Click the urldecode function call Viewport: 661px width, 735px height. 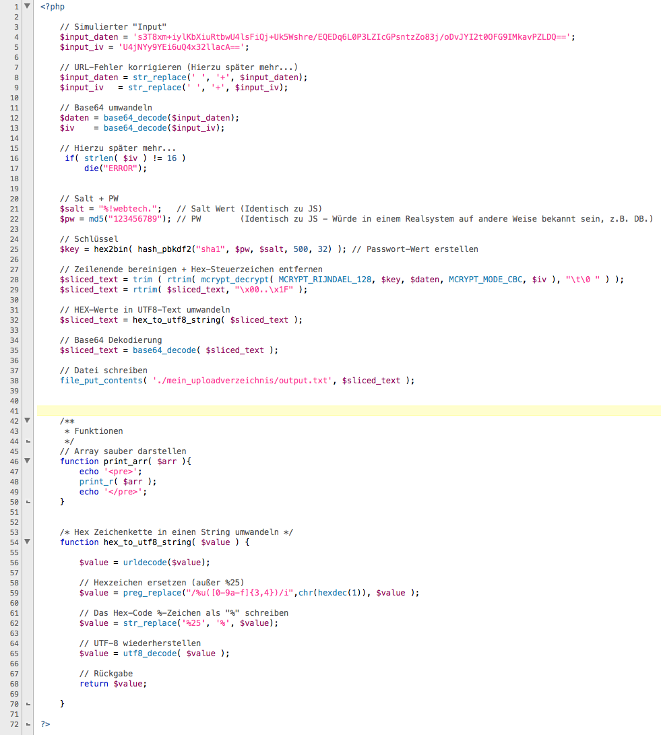coord(145,563)
